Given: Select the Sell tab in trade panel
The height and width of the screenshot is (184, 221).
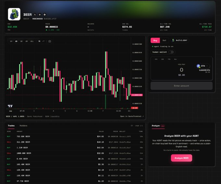Looking at the screenshot, I should 164,40.
